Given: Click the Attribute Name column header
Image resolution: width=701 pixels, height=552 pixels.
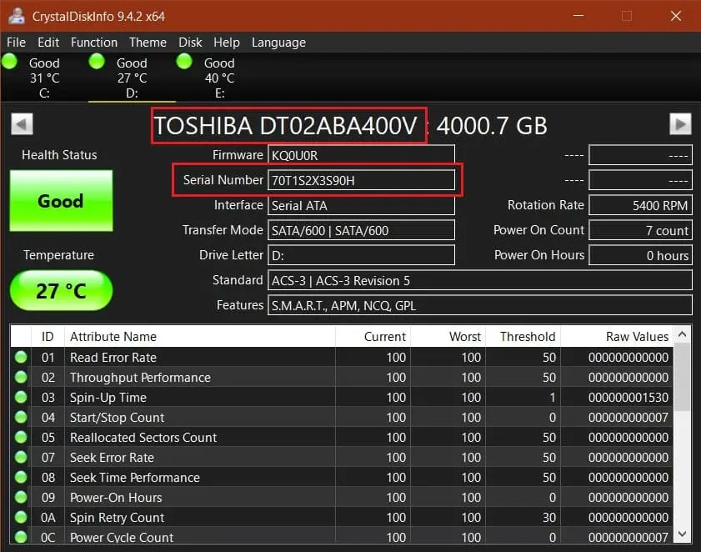Looking at the screenshot, I should coord(200,336).
